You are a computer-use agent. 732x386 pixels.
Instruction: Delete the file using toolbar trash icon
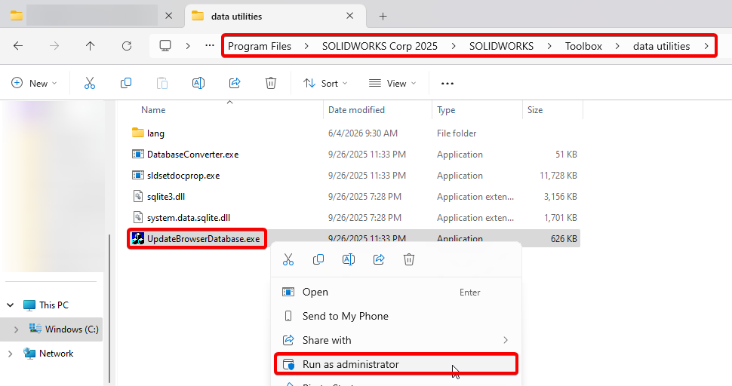271,84
